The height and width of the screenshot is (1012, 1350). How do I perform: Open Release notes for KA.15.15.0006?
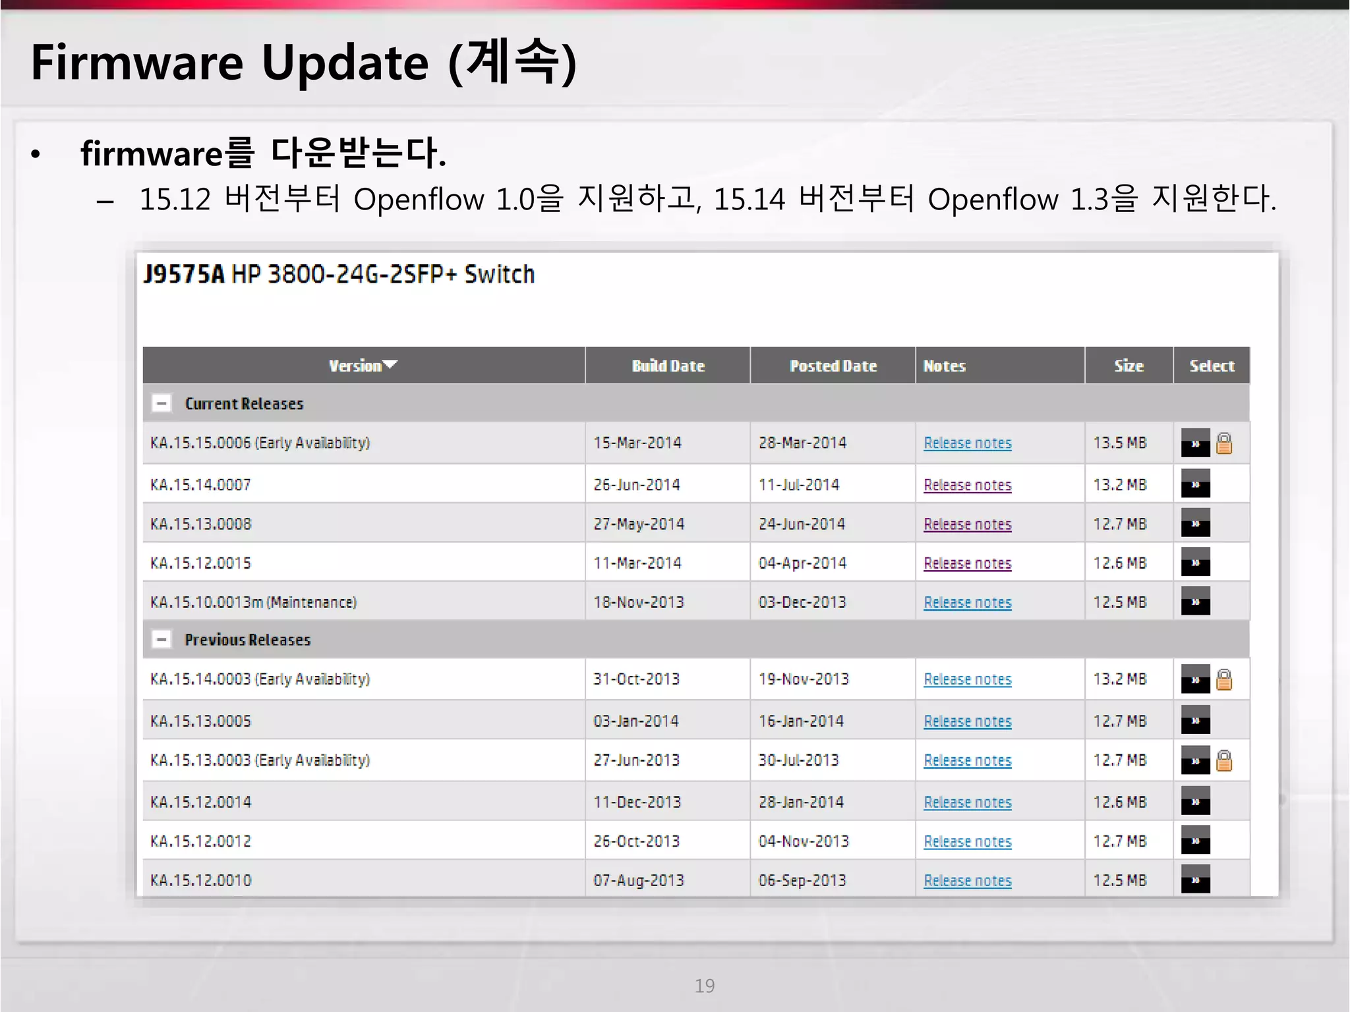[967, 443]
